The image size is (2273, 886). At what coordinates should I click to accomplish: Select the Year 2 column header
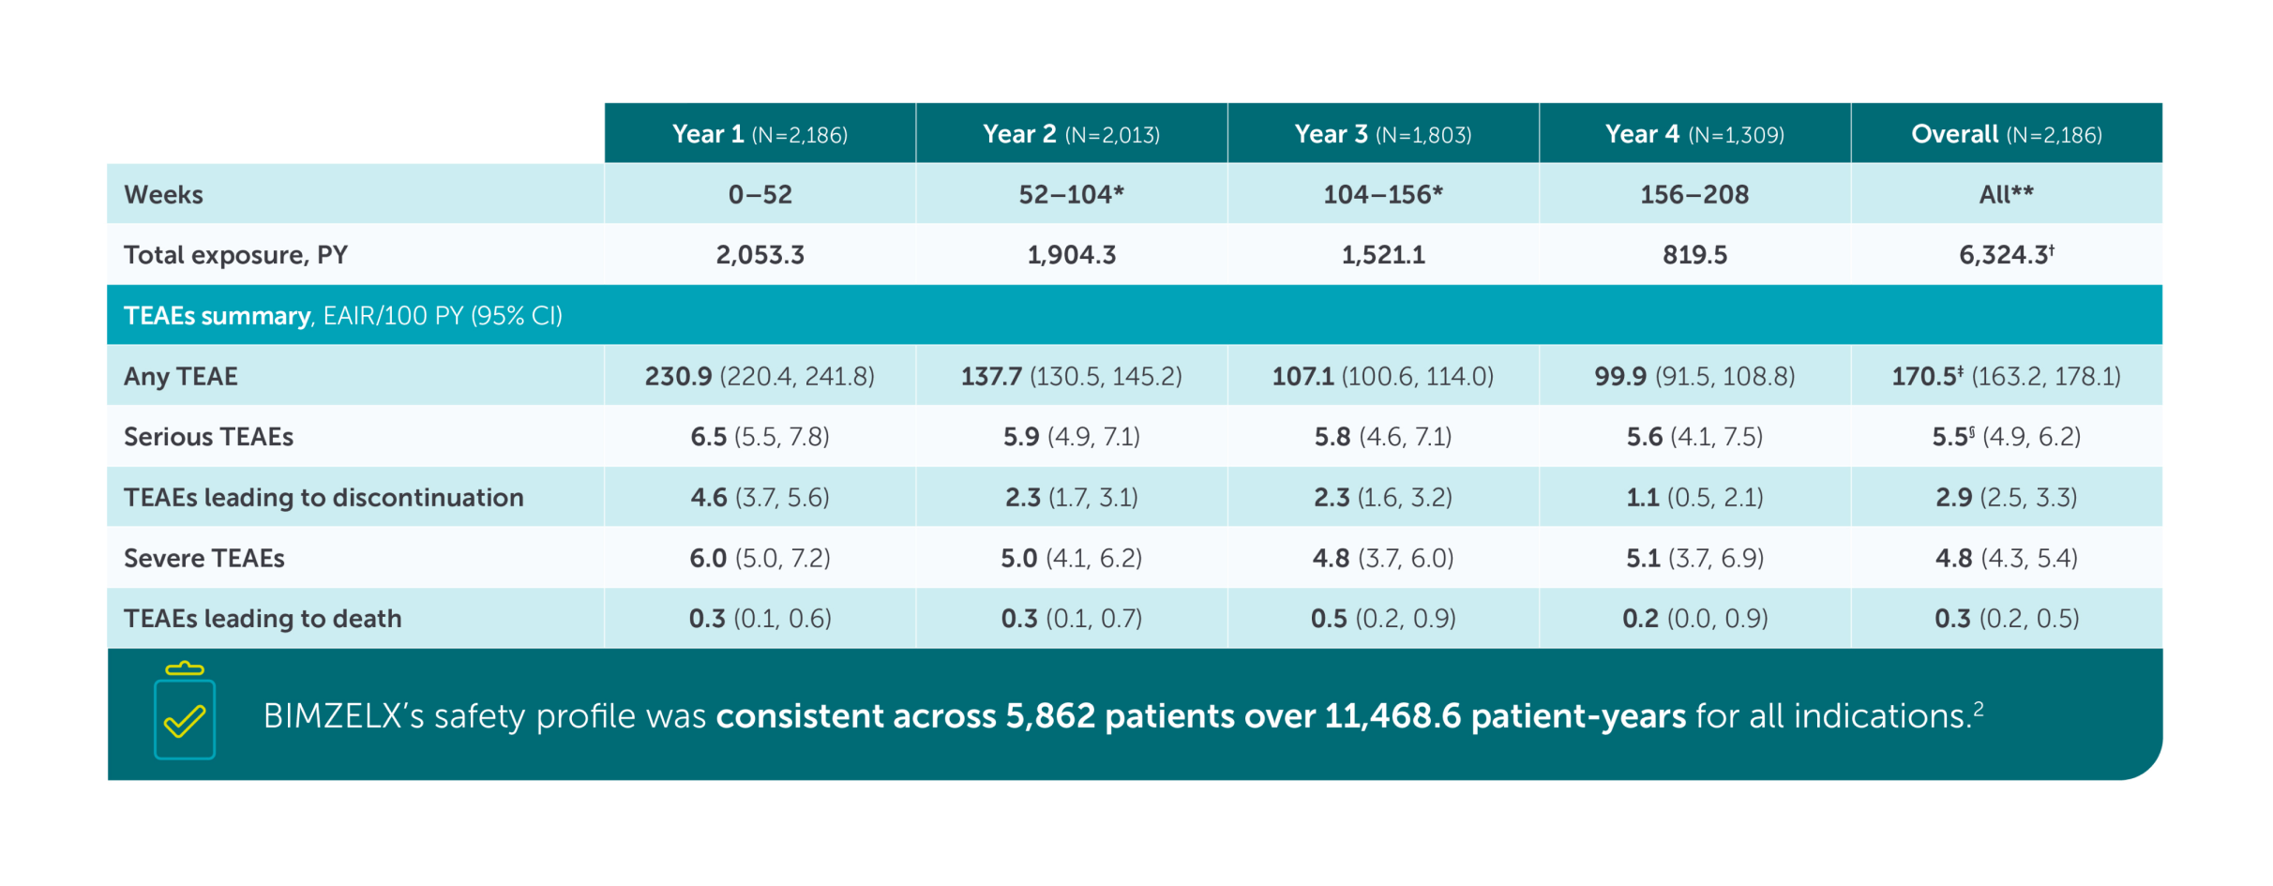[x=1071, y=134]
